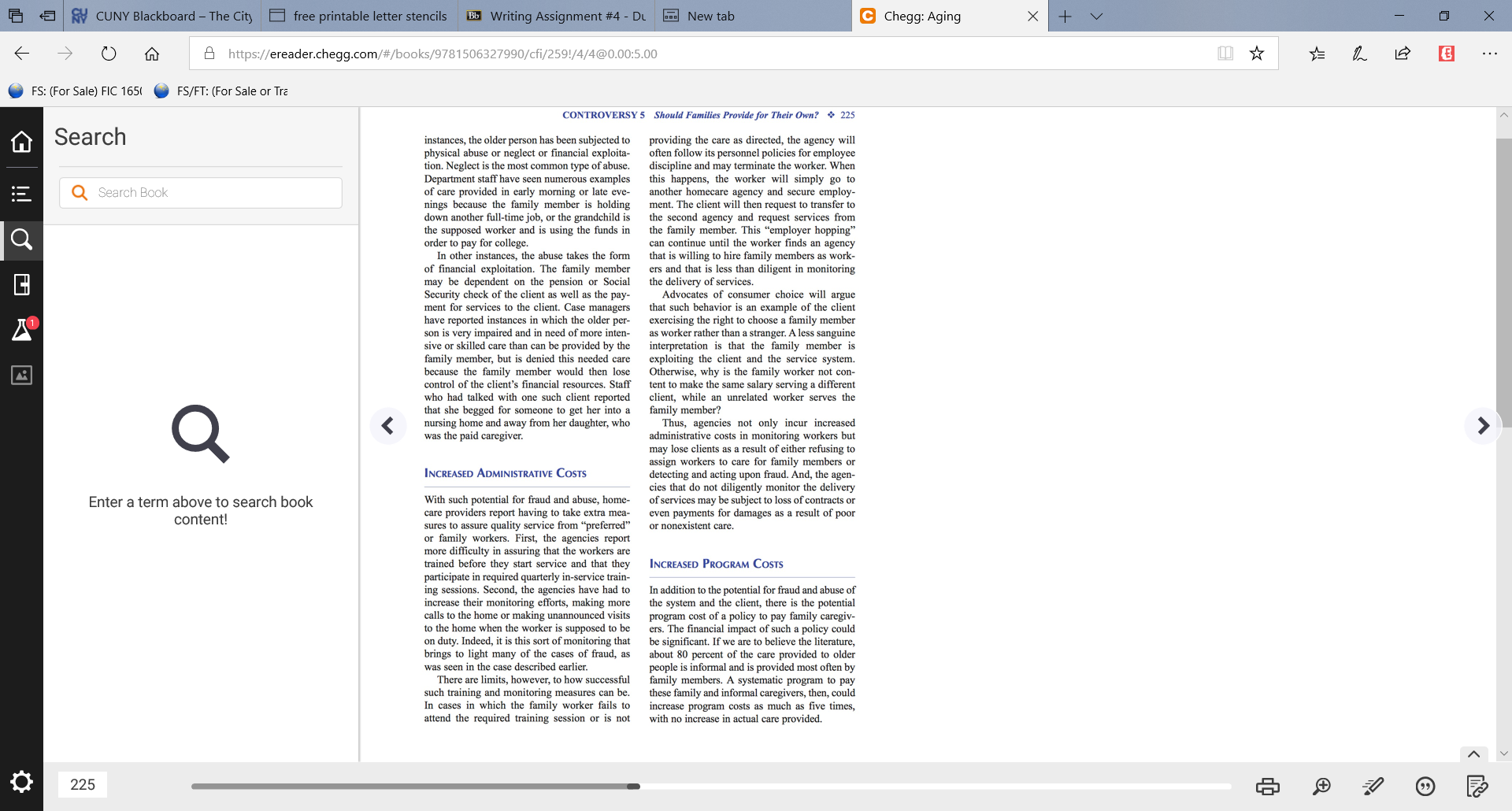Open the notes icon in the bottom toolbar
This screenshot has height=811, width=1512.
coord(1477,786)
